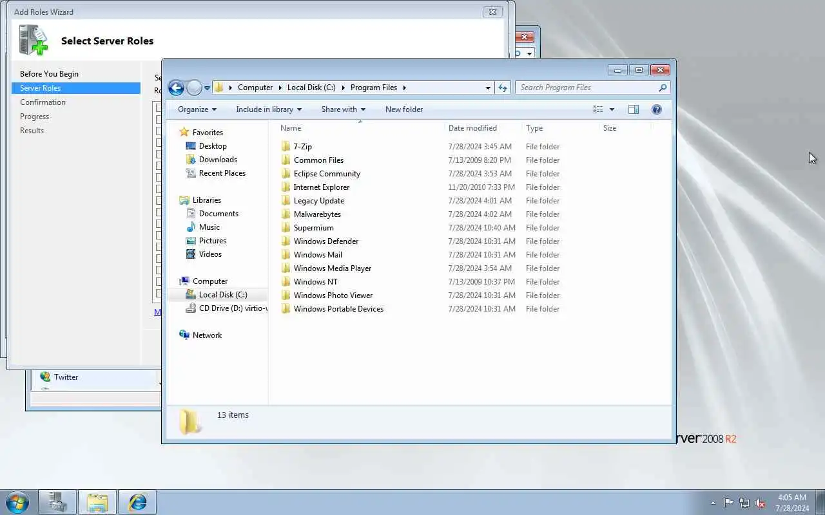
Task: Show the preview pane icon
Action: [x=634, y=109]
